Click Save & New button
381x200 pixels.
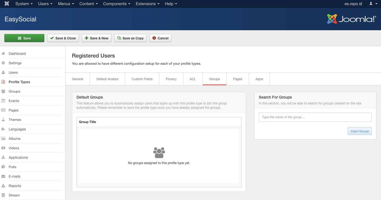pyautogui.click(x=97, y=38)
